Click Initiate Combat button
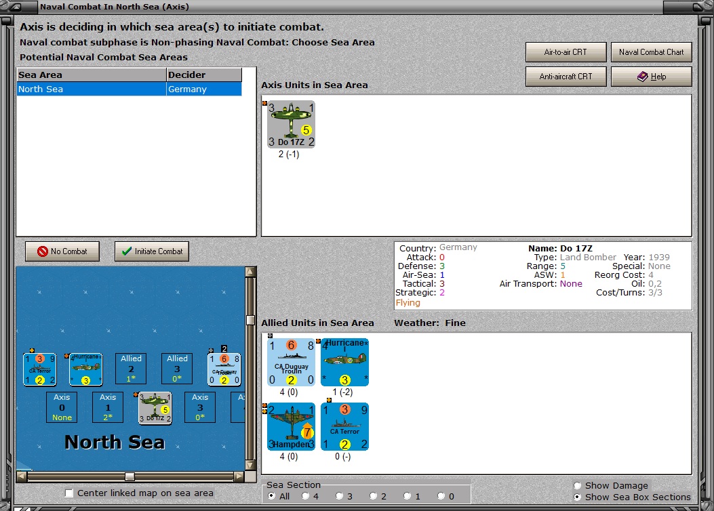714x511 pixels. [x=152, y=251]
